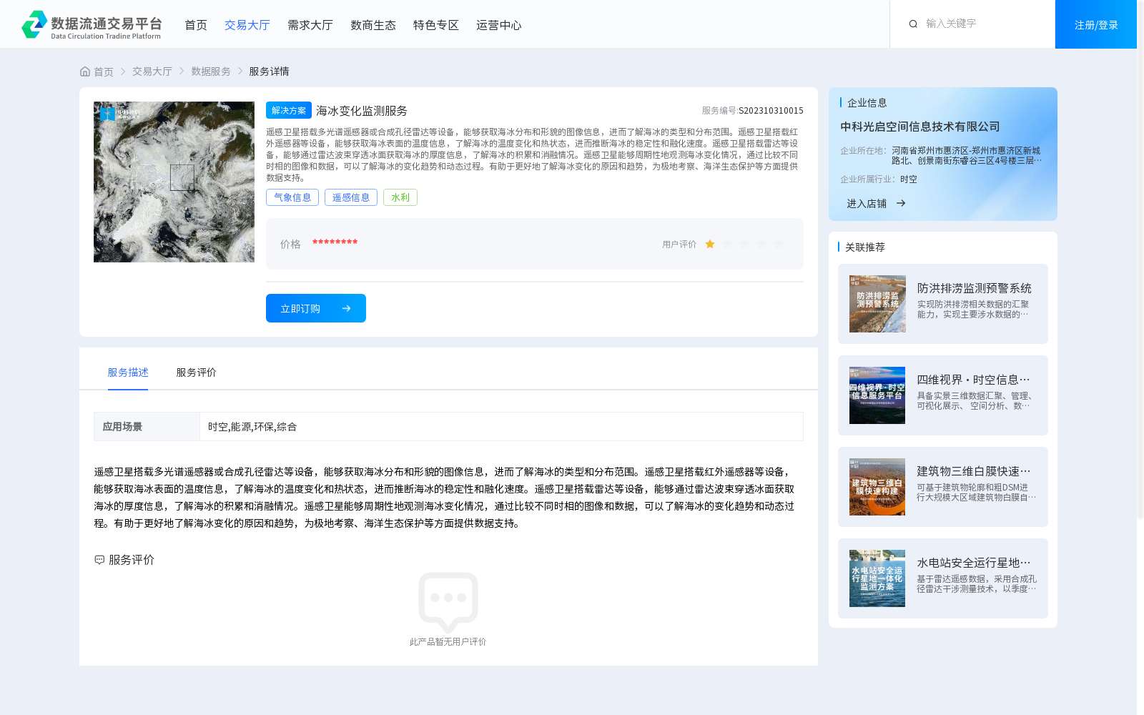Click 进入店铺 link

pyautogui.click(x=867, y=204)
